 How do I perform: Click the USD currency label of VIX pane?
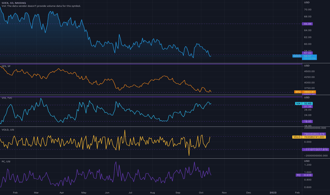coord(307,97)
